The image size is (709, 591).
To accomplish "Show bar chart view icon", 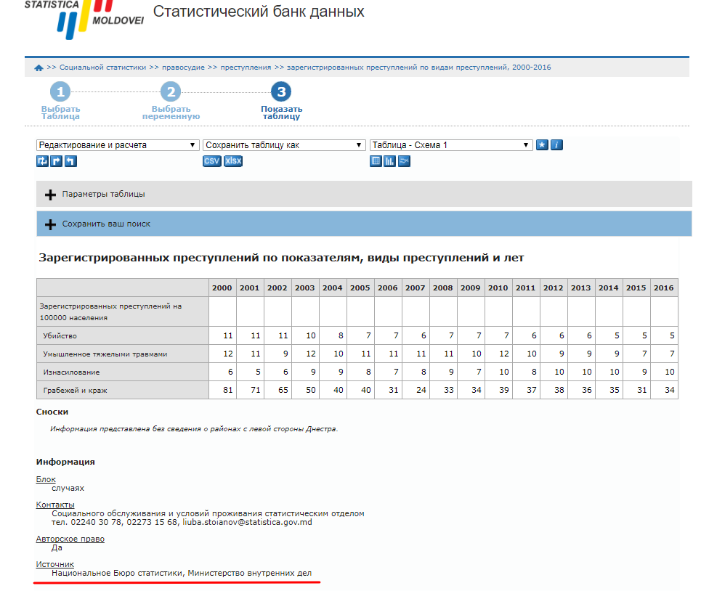I will (389, 161).
